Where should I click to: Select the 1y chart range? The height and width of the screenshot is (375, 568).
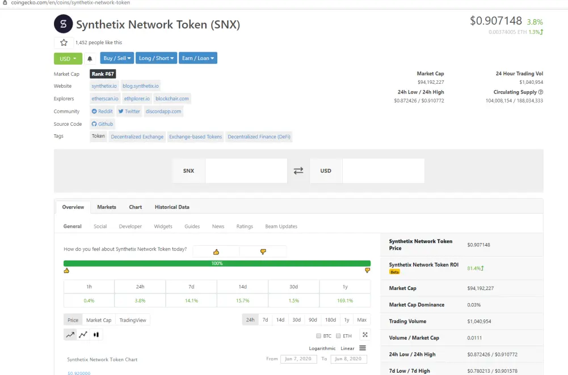point(347,319)
